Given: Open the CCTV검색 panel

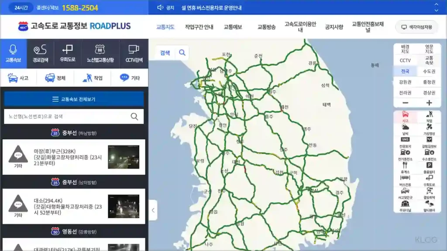Looking at the screenshot, I should coord(134,54).
